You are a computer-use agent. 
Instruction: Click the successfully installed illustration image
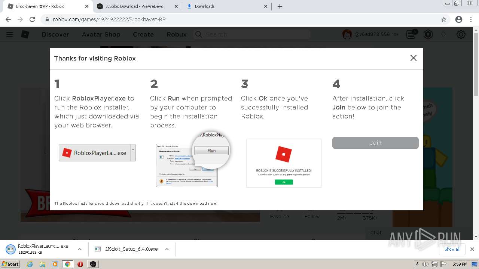click(284, 163)
